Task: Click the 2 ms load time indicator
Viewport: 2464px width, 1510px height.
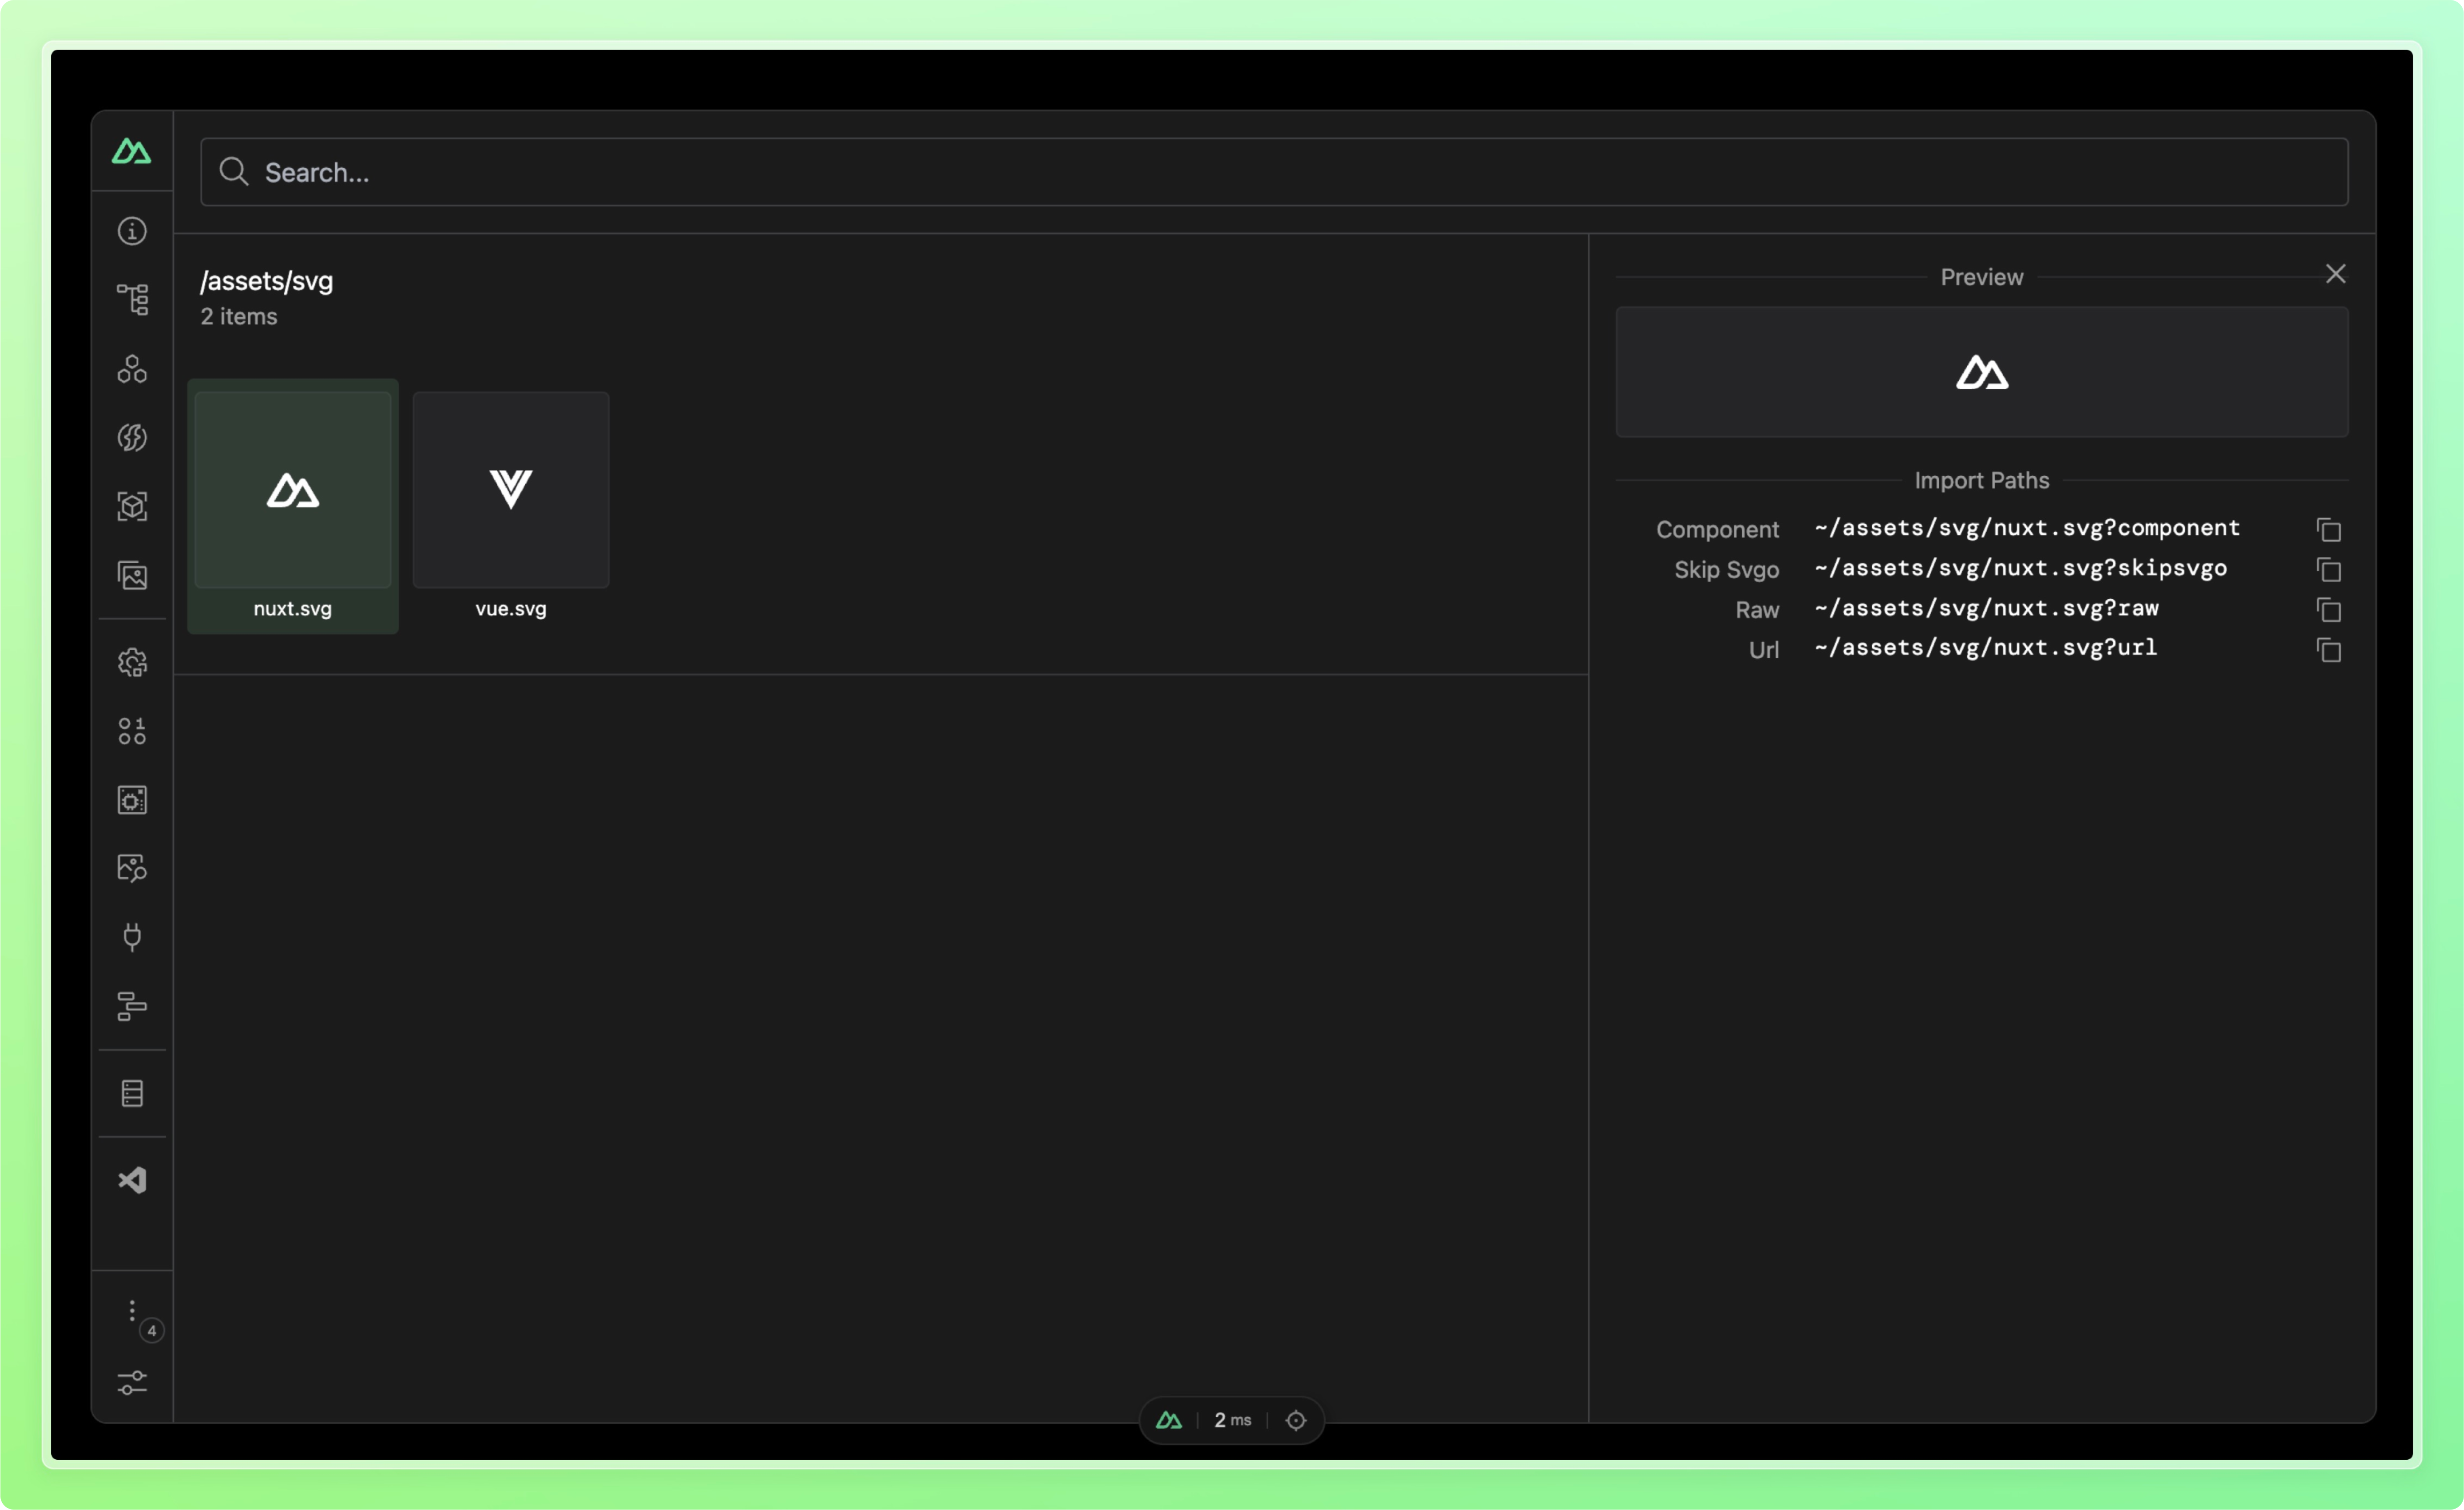Action: (x=1232, y=1420)
